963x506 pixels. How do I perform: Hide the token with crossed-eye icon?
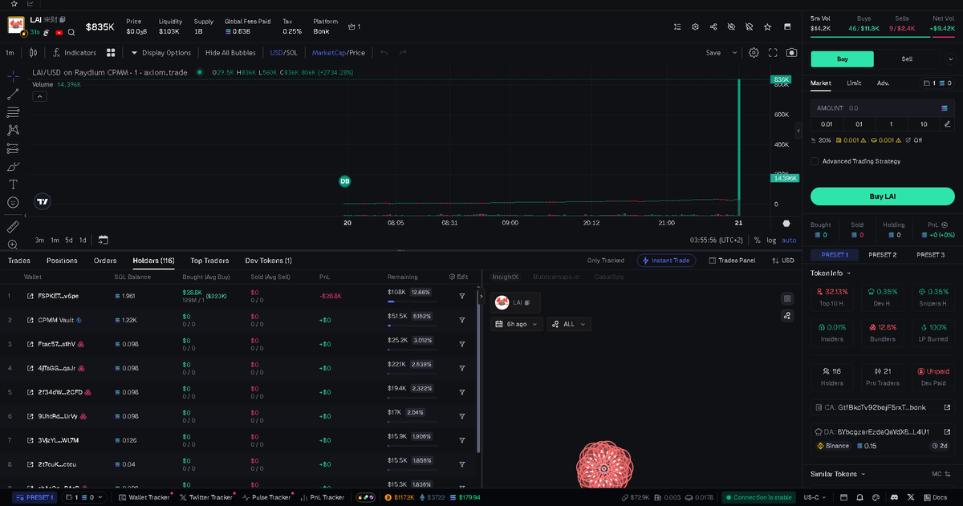tap(731, 26)
